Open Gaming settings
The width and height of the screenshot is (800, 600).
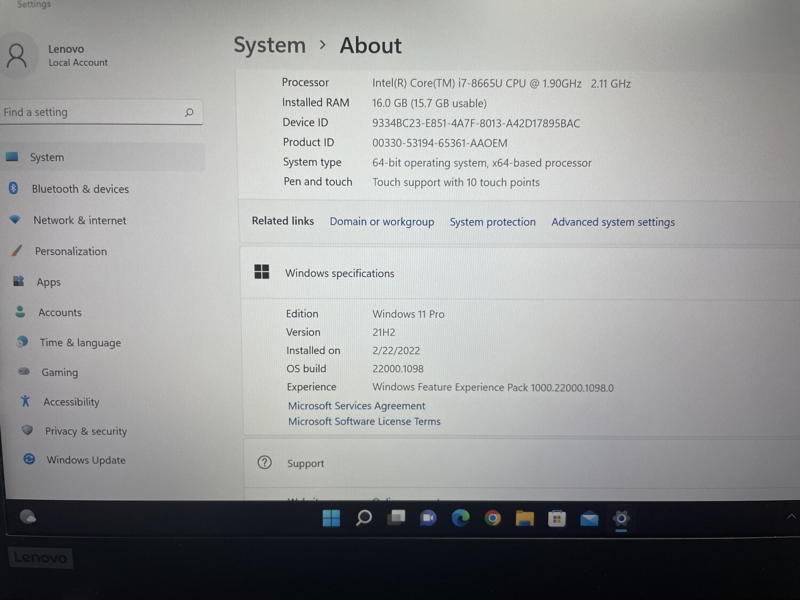(x=60, y=372)
